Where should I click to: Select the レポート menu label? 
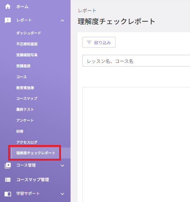pos(24,20)
